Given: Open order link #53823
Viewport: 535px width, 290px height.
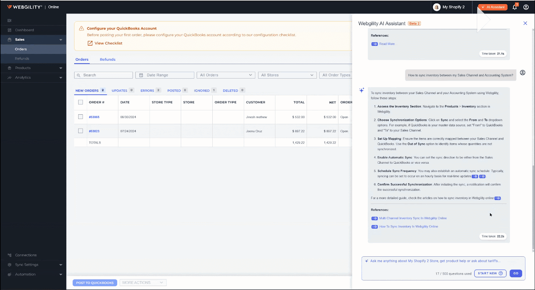Looking at the screenshot, I should [94, 131].
